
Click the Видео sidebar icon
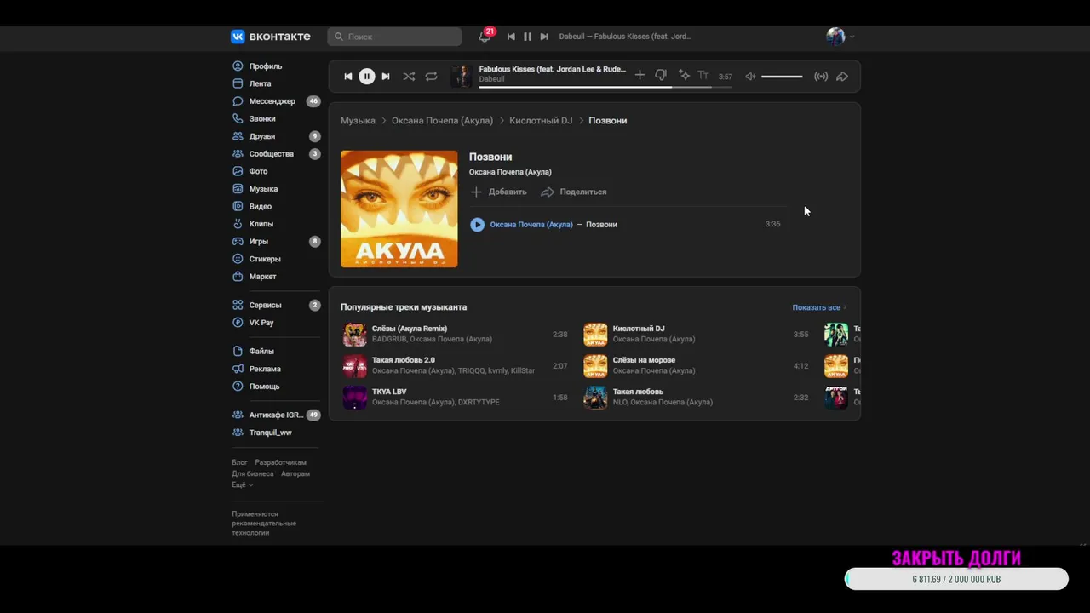coord(238,206)
